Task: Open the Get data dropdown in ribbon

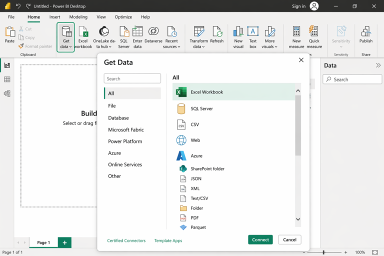Action: pos(65,37)
